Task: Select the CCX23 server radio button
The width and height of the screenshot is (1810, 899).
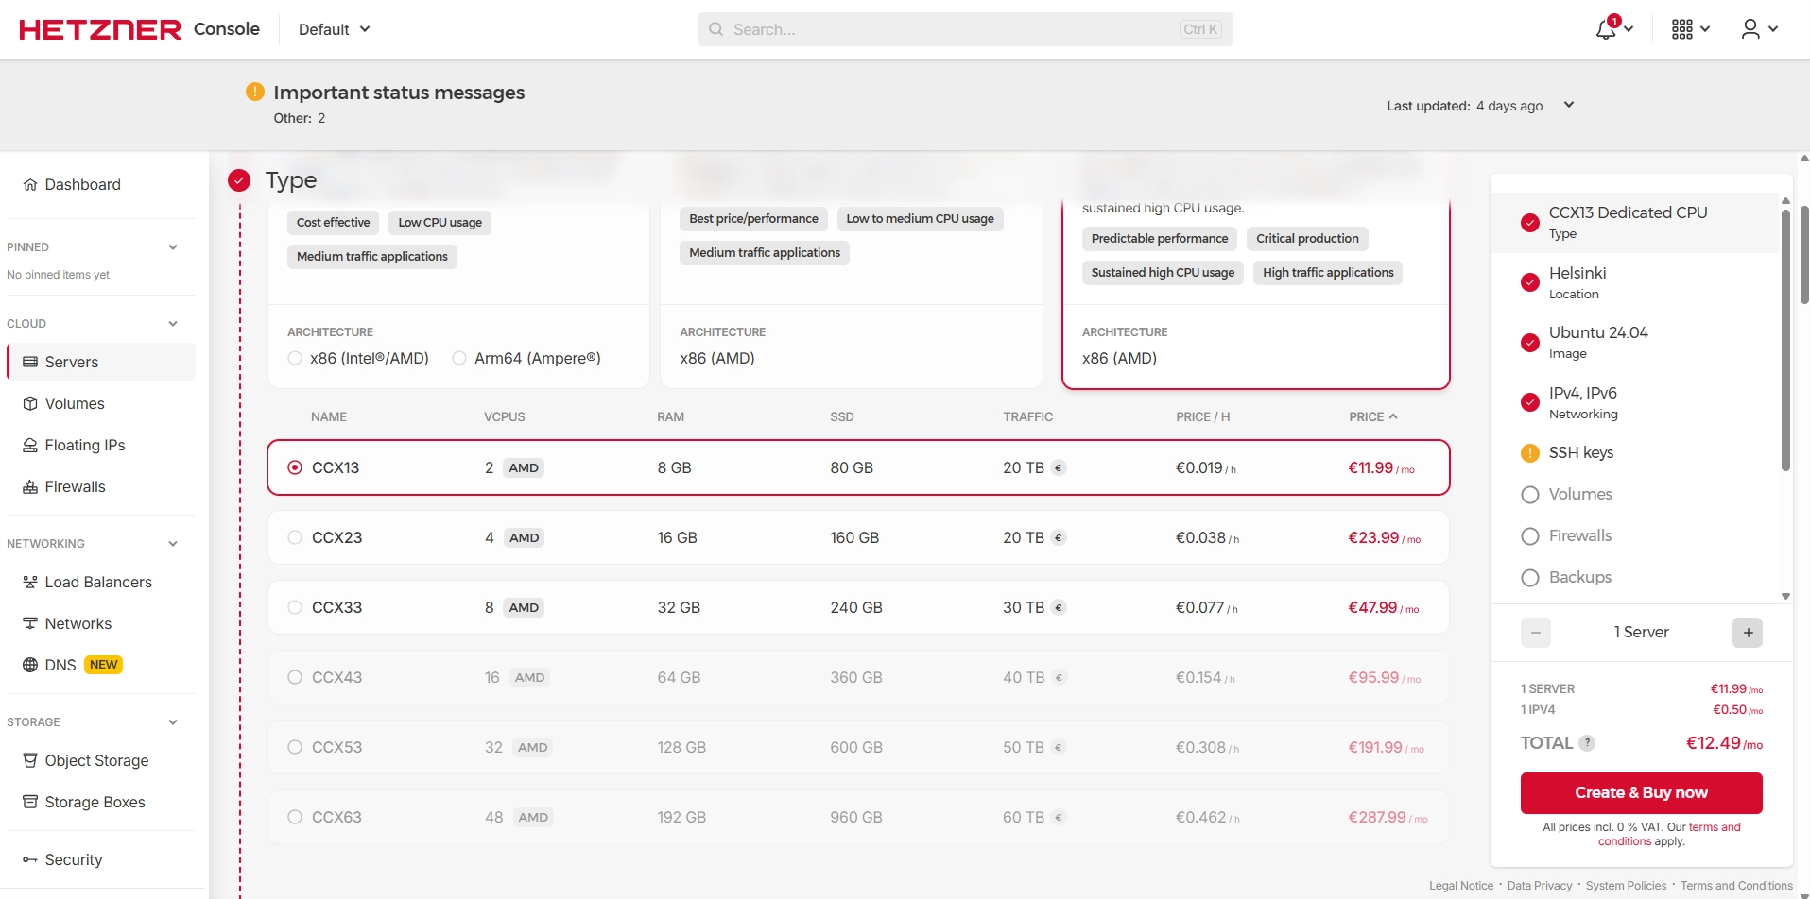Action: [295, 537]
